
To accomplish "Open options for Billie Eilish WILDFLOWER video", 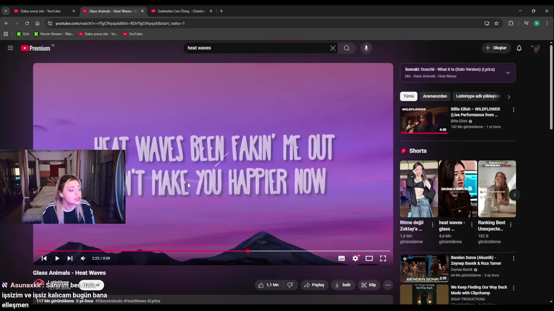I will (514, 110).
